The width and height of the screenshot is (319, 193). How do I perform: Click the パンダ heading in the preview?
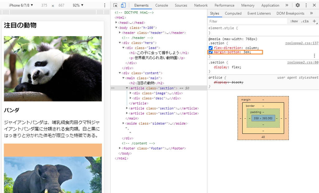12,110
